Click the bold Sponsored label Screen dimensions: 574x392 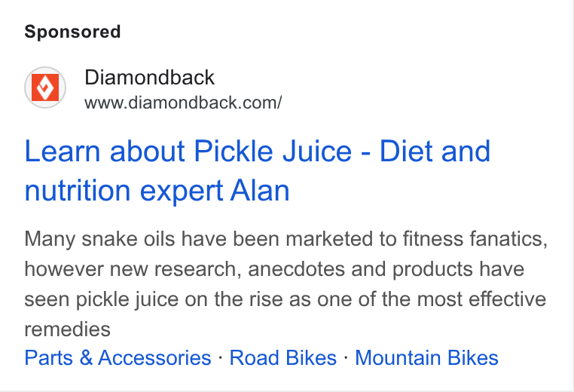(72, 32)
